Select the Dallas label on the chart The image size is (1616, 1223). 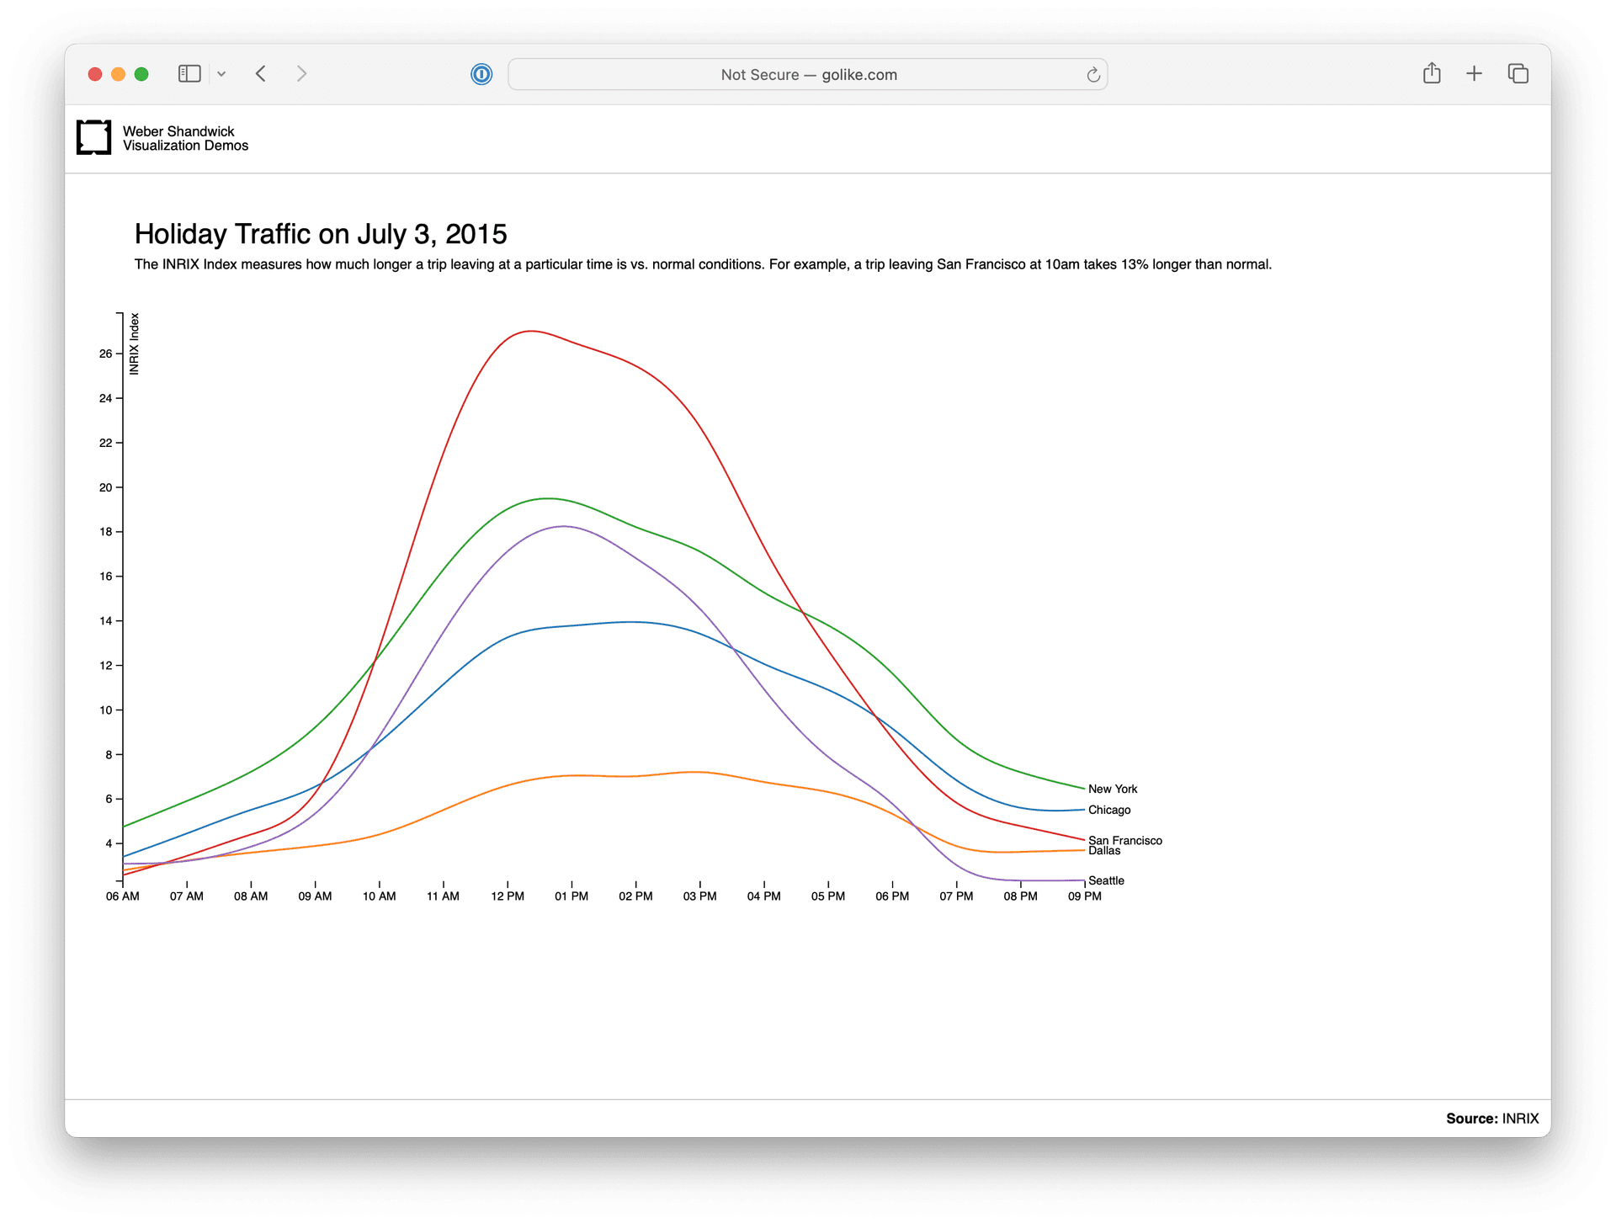[1103, 850]
